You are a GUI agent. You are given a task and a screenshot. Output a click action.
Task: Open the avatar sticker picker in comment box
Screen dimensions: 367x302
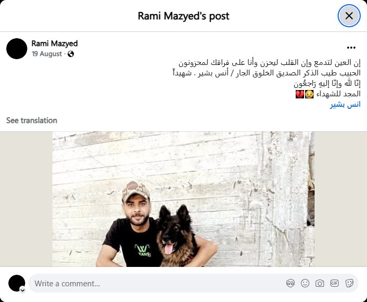[x=290, y=283]
